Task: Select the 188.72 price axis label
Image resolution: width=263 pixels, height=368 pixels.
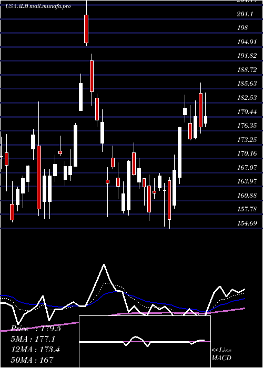Action: [247, 70]
